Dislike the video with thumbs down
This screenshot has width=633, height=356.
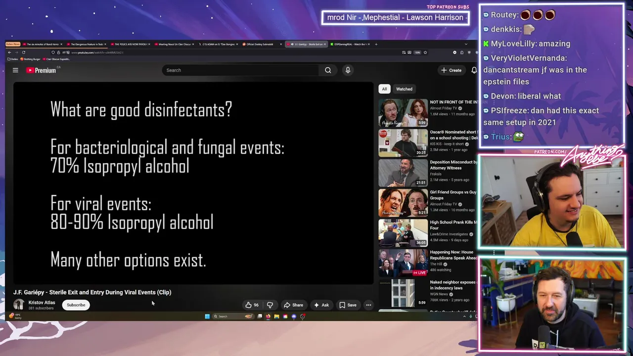(x=270, y=305)
